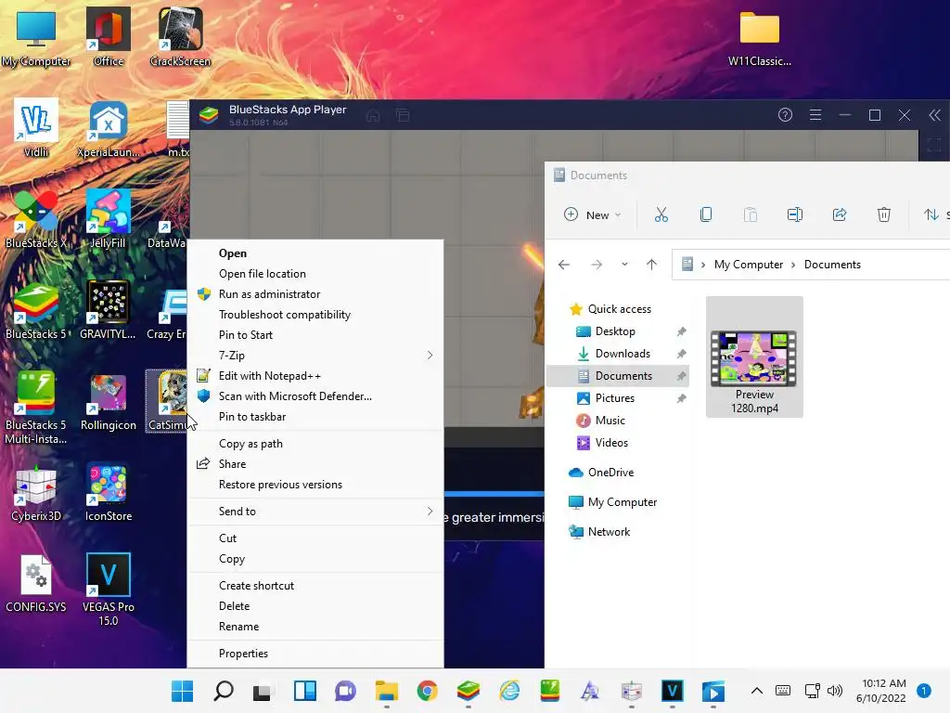Select the Office desktop shortcut

(x=108, y=36)
